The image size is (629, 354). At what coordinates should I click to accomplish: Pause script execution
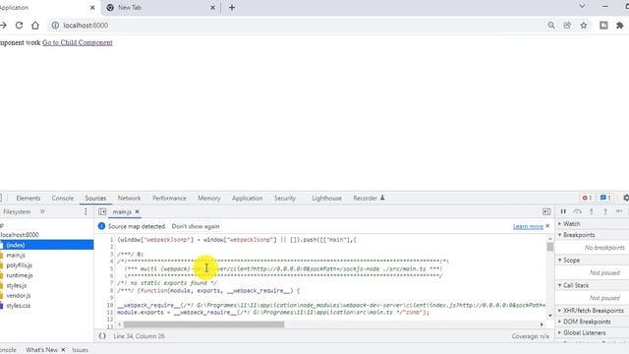(563, 211)
